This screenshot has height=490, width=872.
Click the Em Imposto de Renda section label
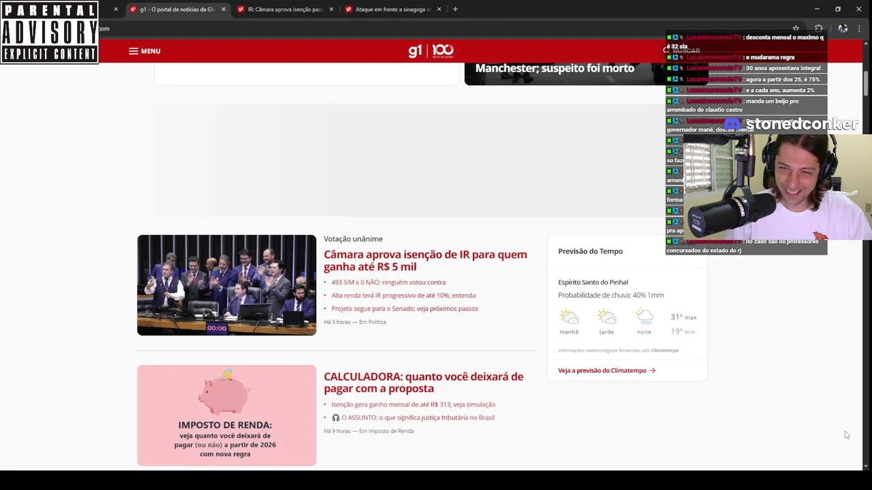386,431
